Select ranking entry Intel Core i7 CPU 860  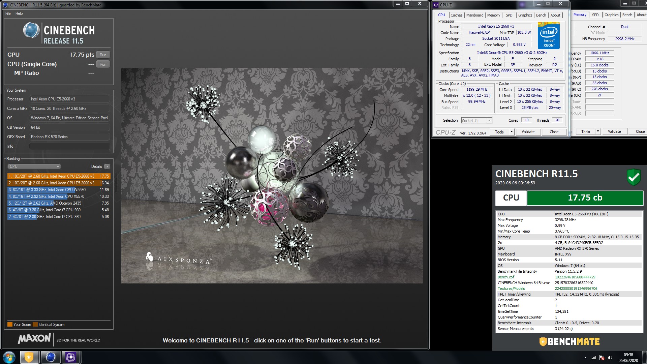point(59,216)
